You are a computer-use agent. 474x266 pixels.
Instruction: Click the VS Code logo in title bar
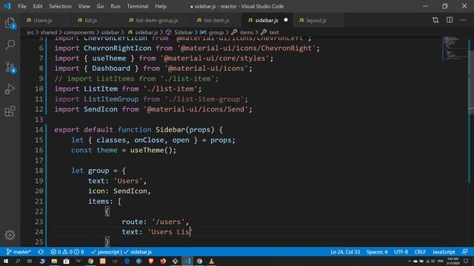[7, 6]
